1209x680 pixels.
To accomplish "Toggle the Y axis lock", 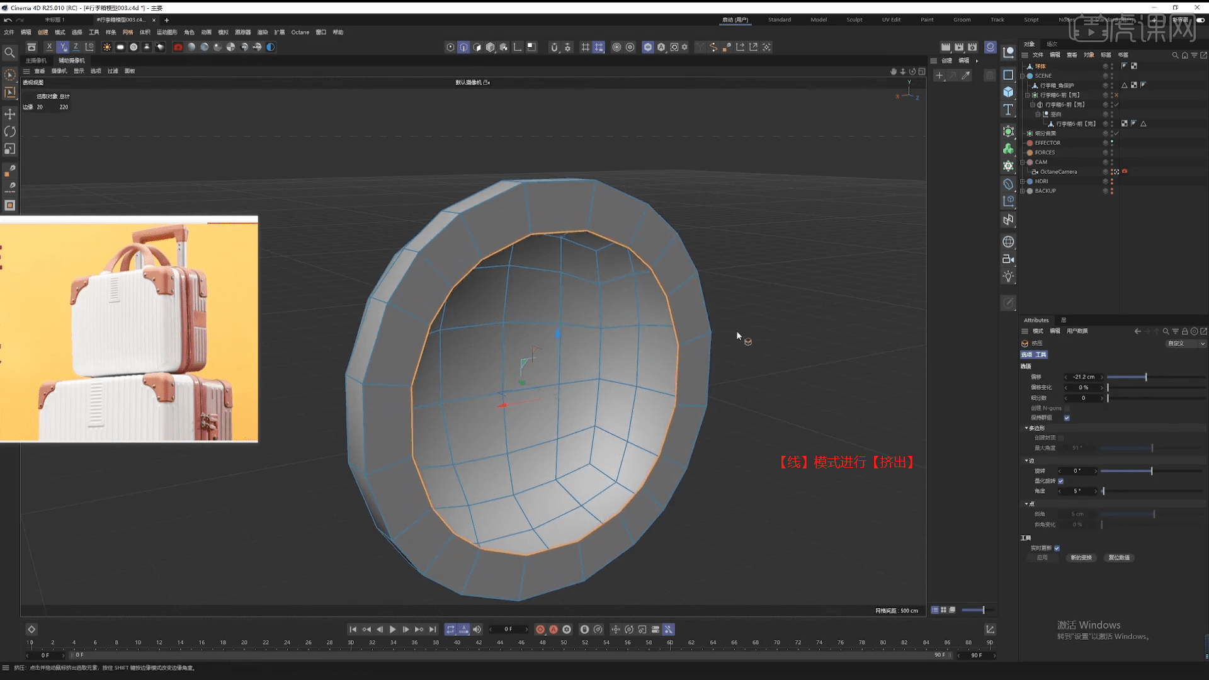I will 62,47.
